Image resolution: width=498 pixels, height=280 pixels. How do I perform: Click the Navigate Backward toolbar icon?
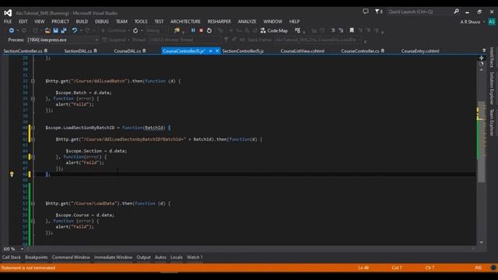[x=12, y=30]
